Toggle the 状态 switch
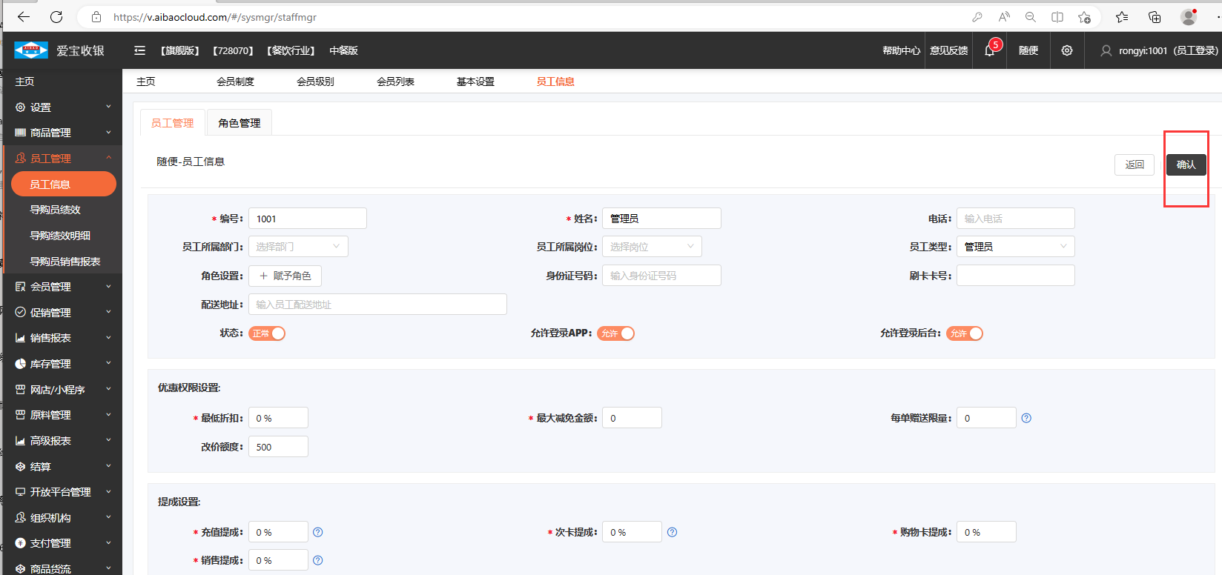This screenshot has width=1222, height=575. tap(267, 333)
